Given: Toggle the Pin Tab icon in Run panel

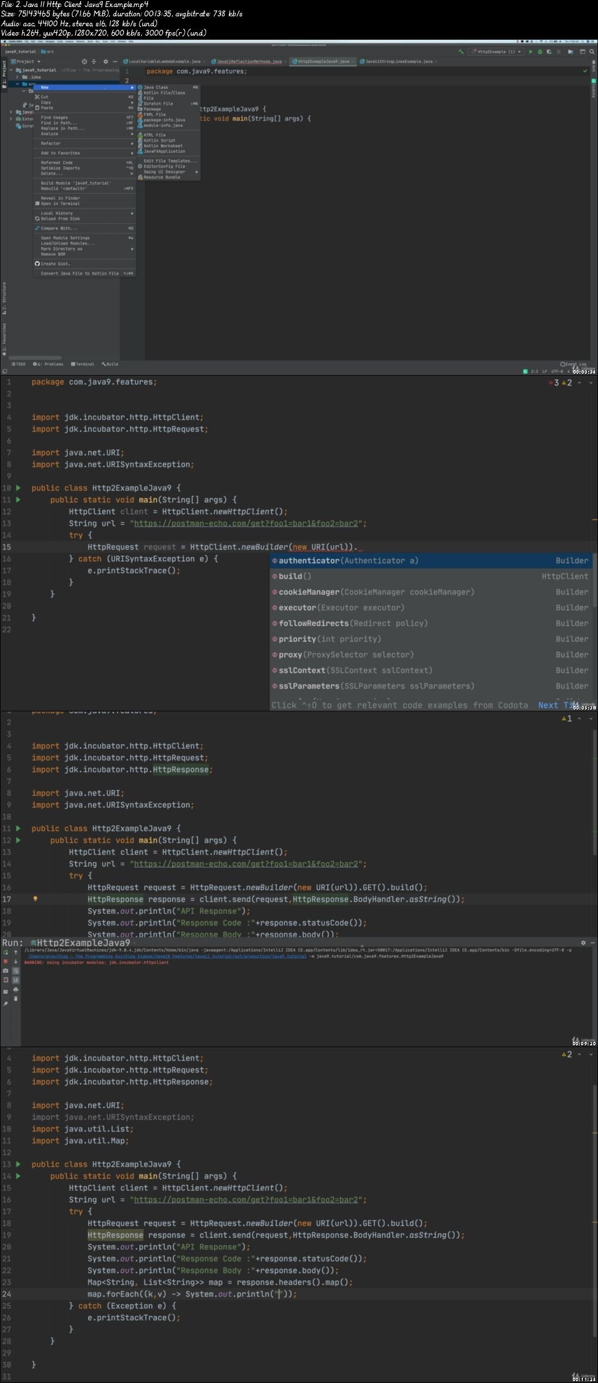Looking at the screenshot, I should [6, 1004].
